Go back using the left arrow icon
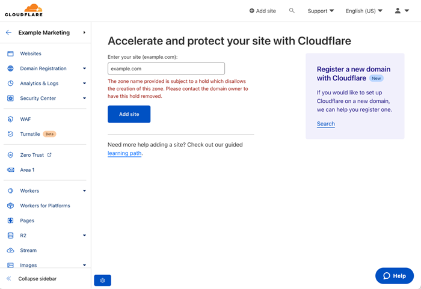The image size is (421, 289). click(x=8, y=32)
